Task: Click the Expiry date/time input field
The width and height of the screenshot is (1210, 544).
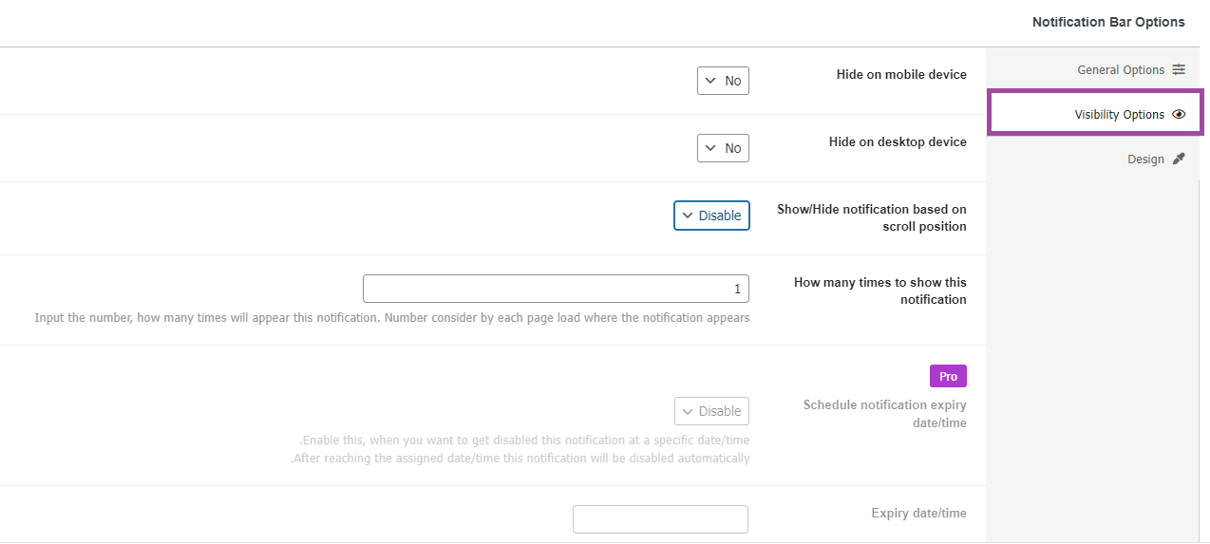Action: tap(660, 519)
